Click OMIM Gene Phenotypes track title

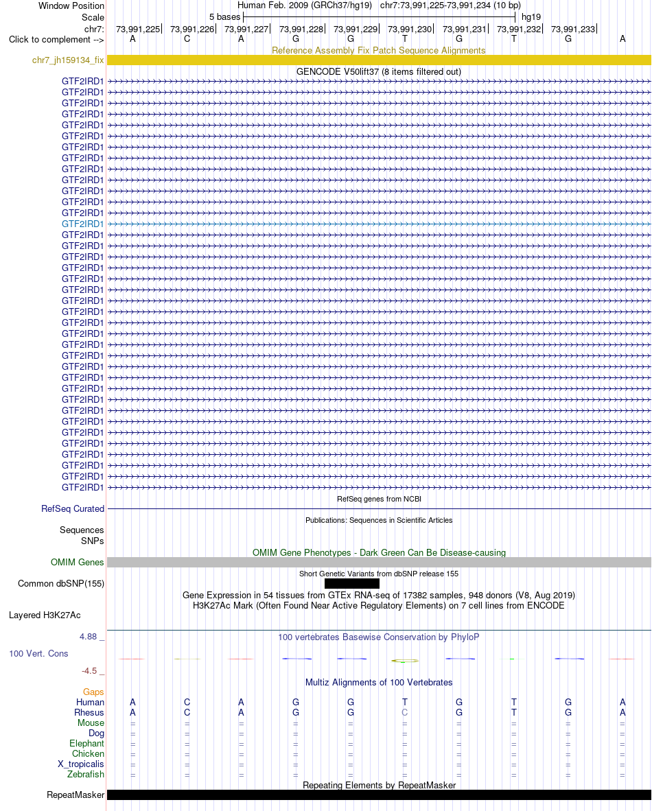coord(379,552)
